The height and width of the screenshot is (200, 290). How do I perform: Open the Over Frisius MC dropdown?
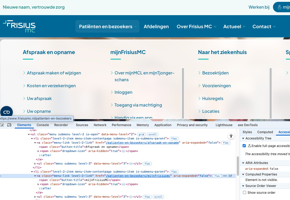pyautogui.click(x=196, y=26)
